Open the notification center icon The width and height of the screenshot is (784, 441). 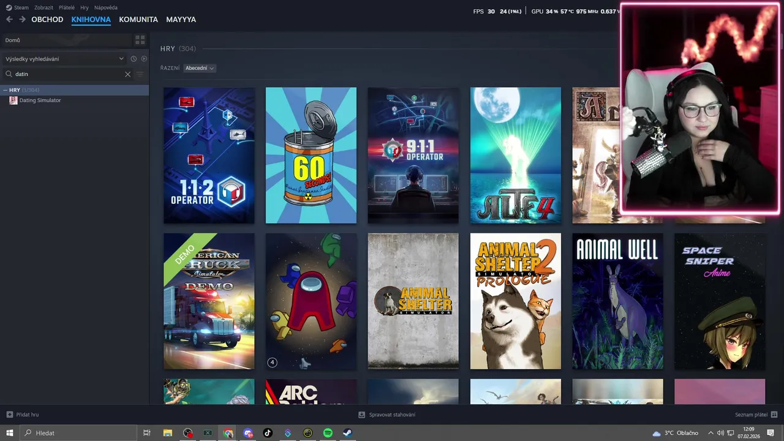(x=771, y=433)
